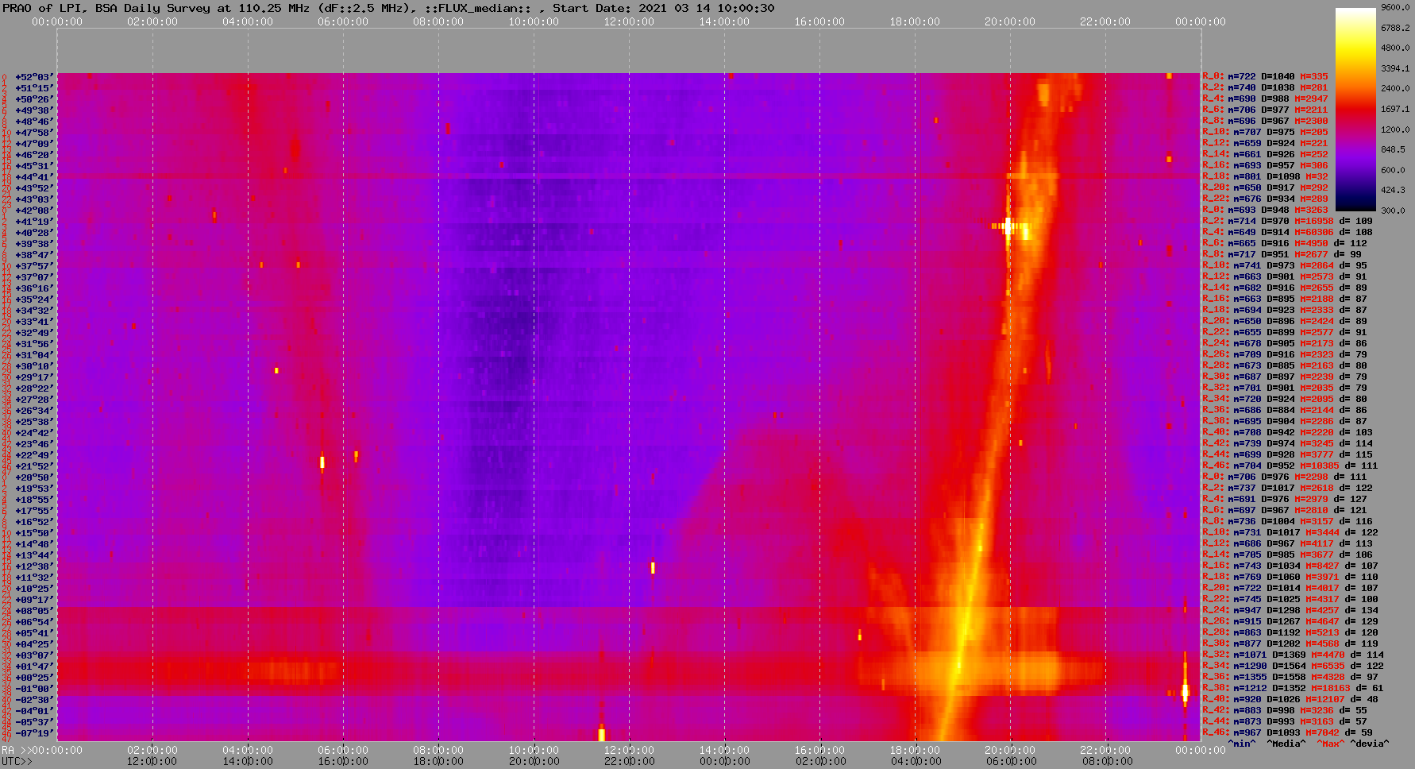Select the M=6535 maximum value
This screenshot has width=1415, height=769.
point(1328,667)
